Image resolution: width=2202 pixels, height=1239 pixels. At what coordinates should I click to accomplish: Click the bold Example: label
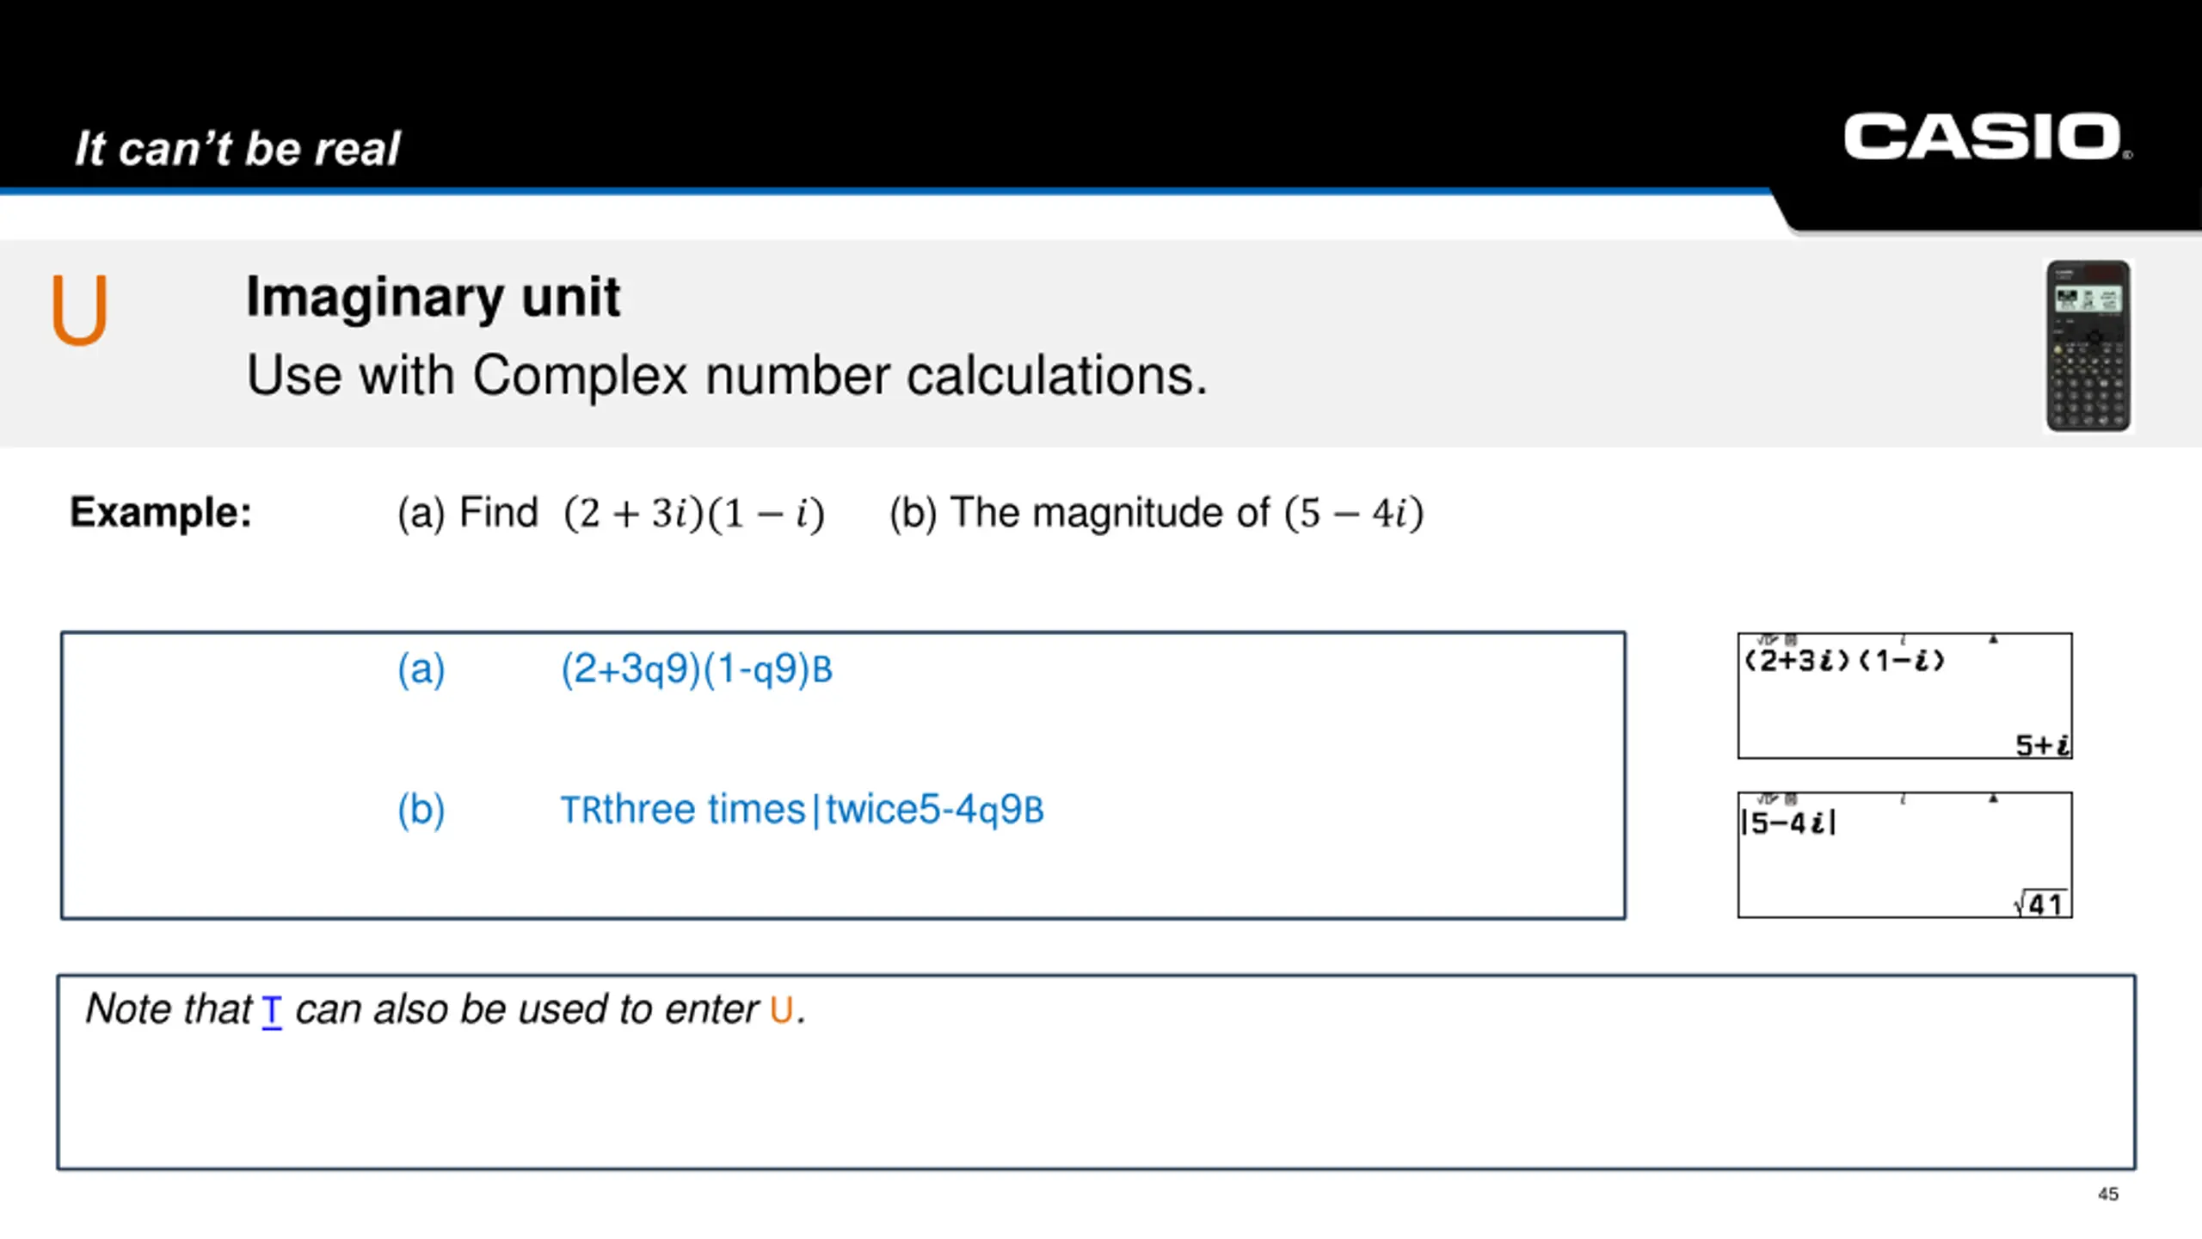(x=161, y=513)
